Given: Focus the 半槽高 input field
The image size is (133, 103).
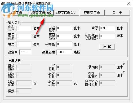Looking at the screenshot, I should (x=64, y=44).
